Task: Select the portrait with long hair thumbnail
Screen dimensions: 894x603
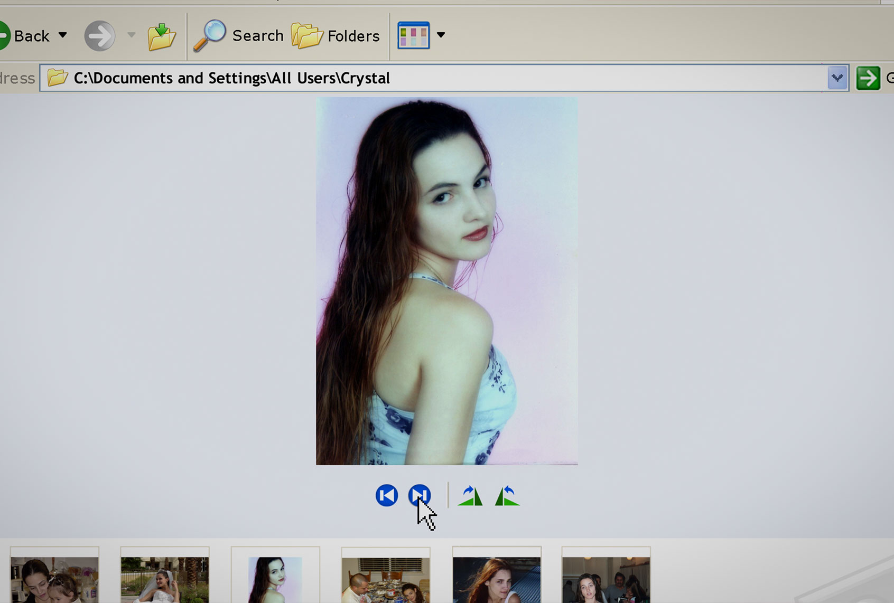Action: point(275,576)
